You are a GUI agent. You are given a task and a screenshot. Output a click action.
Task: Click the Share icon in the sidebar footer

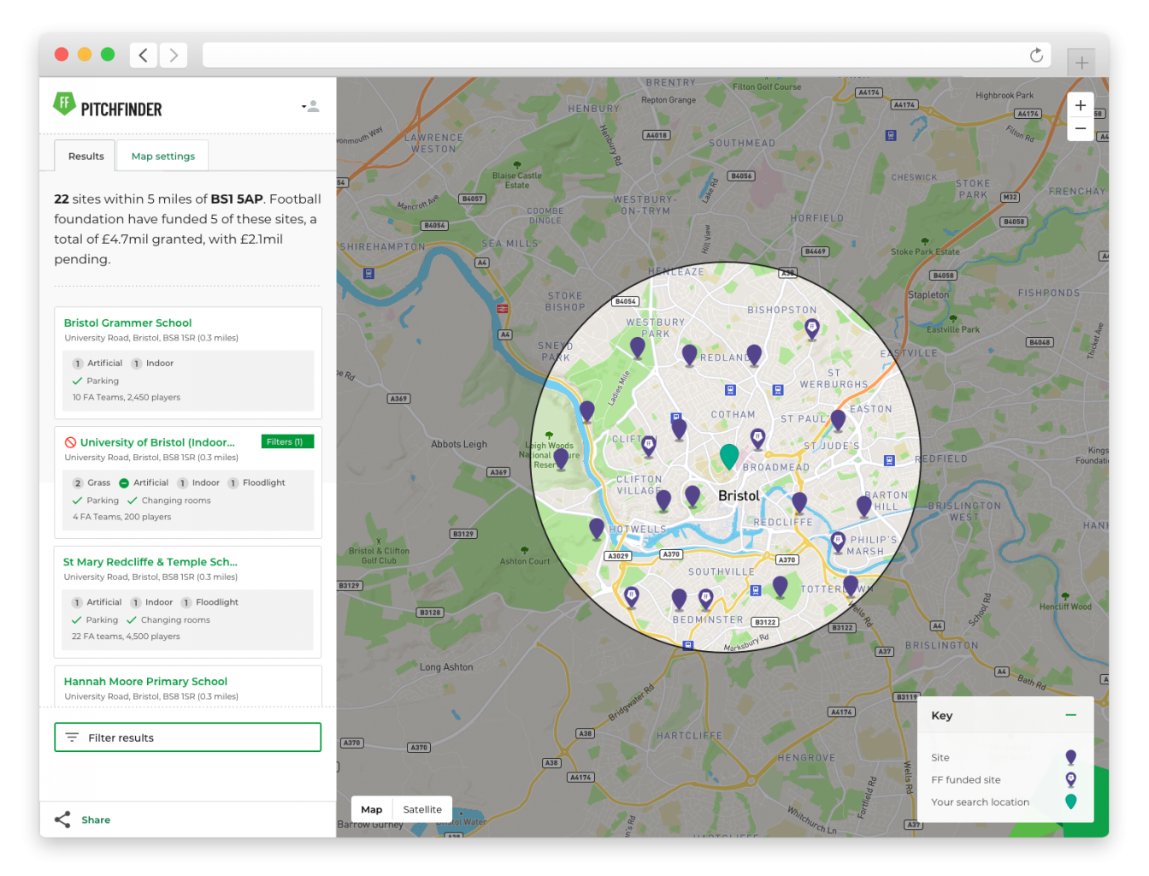(x=63, y=819)
